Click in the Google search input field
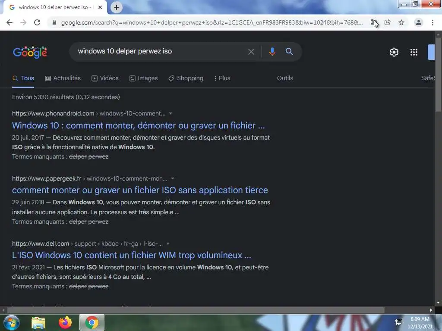The width and height of the screenshot is (442, 331). pos(161,52)
